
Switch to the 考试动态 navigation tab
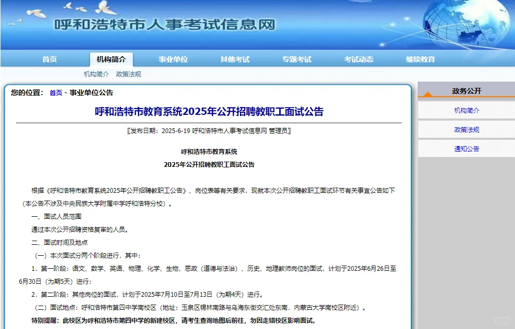click(x=358, y=59)
